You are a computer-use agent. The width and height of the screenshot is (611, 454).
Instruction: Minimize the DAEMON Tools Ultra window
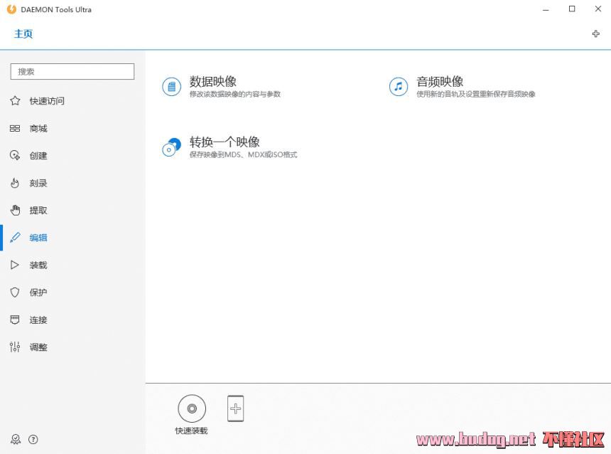click(x=546, y=9)
